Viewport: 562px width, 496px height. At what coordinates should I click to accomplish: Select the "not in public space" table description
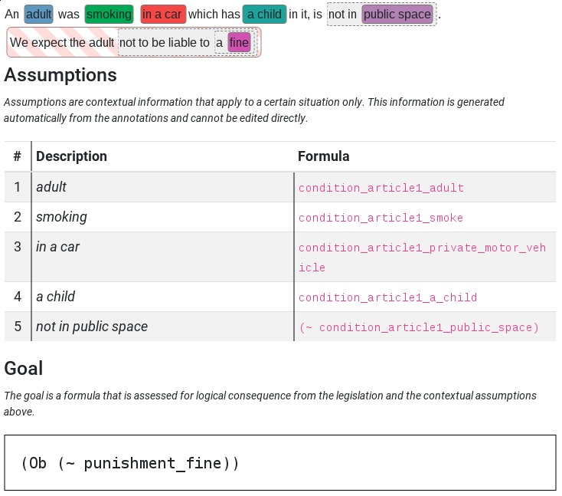92,327
